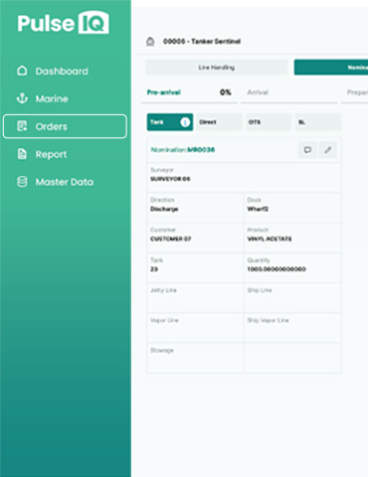The image size is (368, 477).
Task: Go to the Dashboard menu item
Action: 62,71
